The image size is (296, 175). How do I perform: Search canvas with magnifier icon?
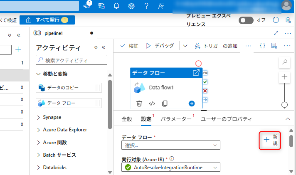point(285,62)
